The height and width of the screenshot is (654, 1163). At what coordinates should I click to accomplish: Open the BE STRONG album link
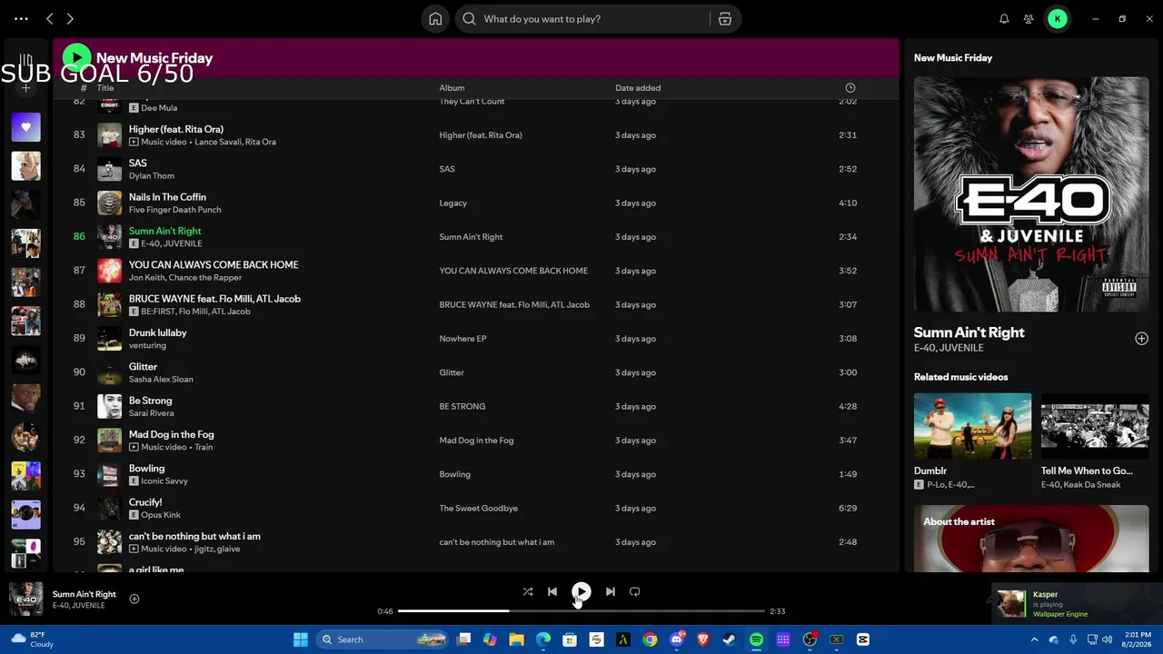click(x=462, y=407)
